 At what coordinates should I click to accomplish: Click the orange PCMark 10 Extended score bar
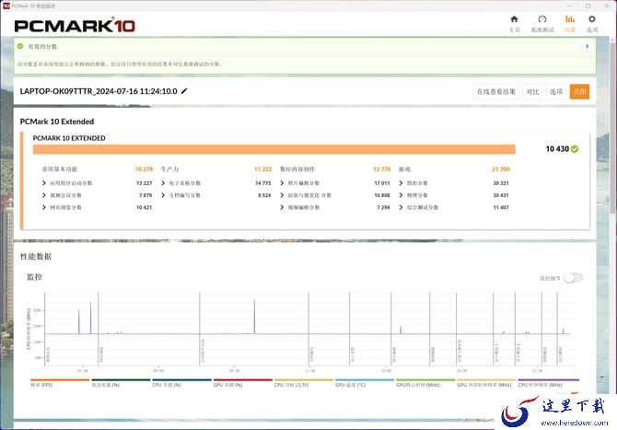click(274, 149)
